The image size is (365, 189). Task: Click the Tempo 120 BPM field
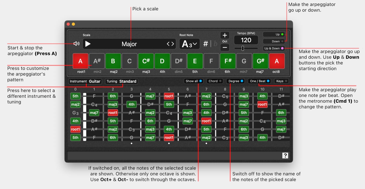246,40
